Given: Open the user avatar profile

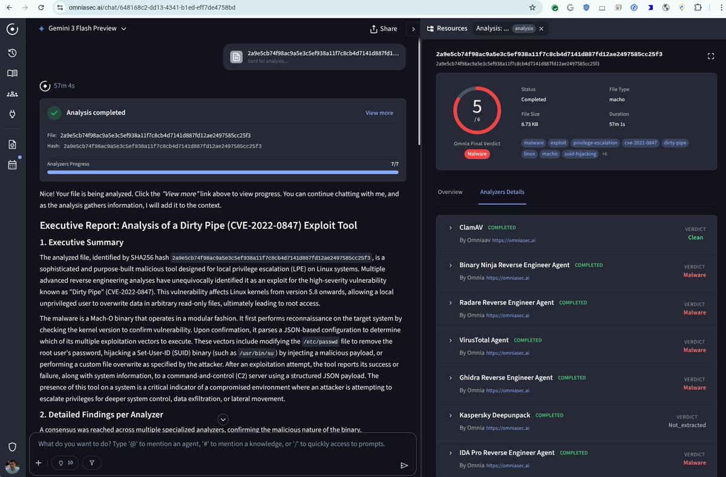Looking at the screenshot, I should [12, 466].
